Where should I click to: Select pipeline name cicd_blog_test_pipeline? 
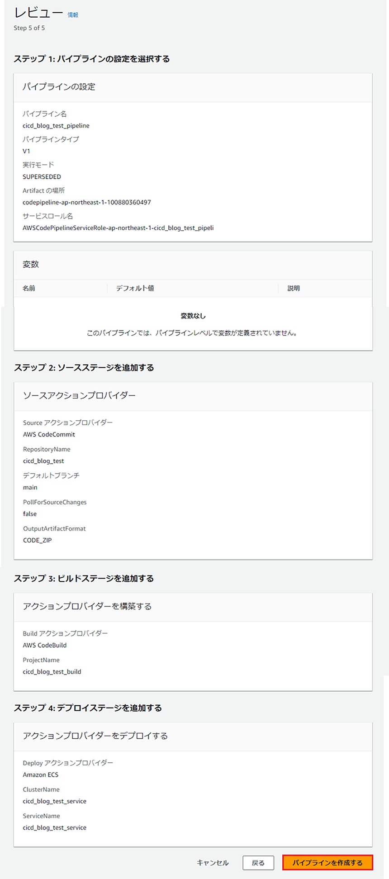click(x=56, y=126)
